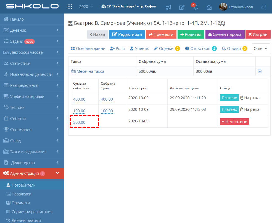This screenshot has width=272, height=223.
Task: Expand the Събития sidebar menu
Action: [32, 119]
